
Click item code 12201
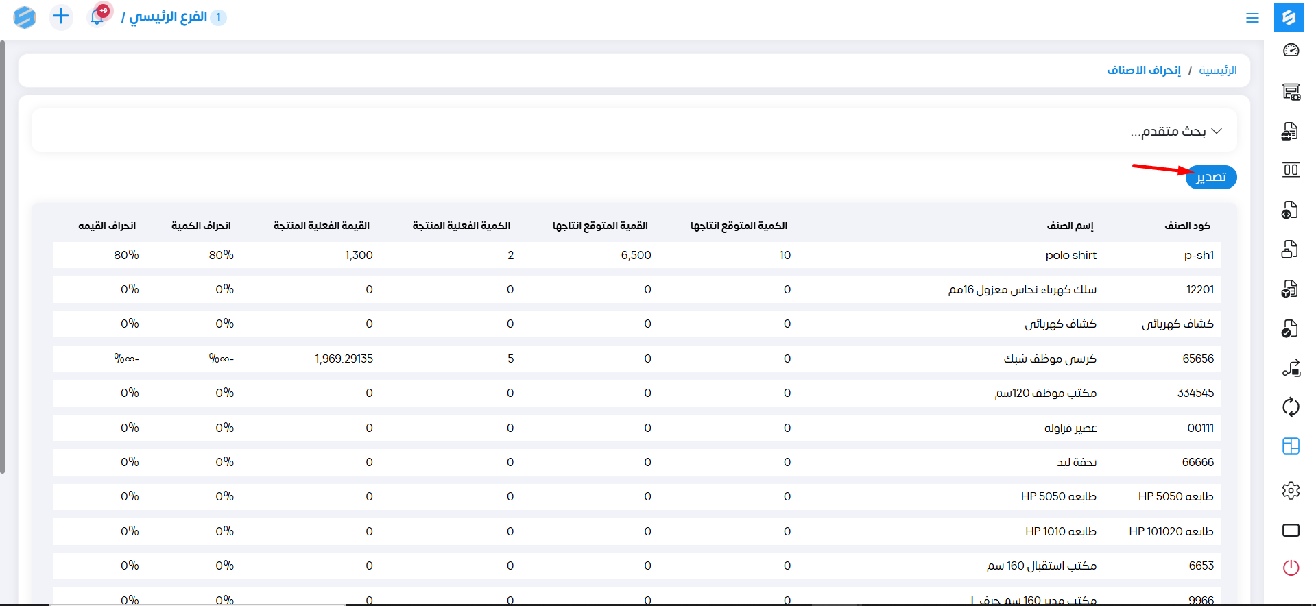coord(1200,289)
